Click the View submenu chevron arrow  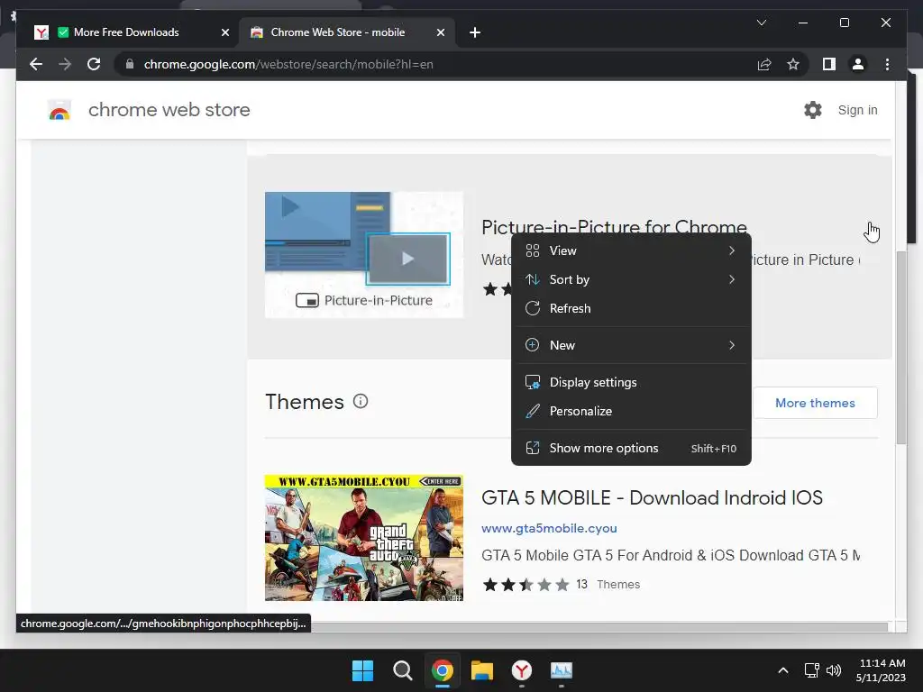coord(732,250)
